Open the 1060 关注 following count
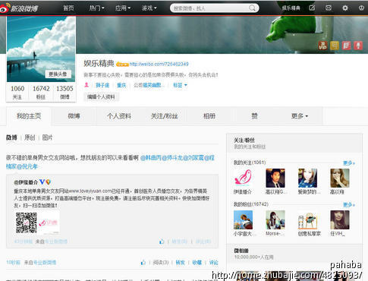 pyautogui.click(x=17, y=92)
